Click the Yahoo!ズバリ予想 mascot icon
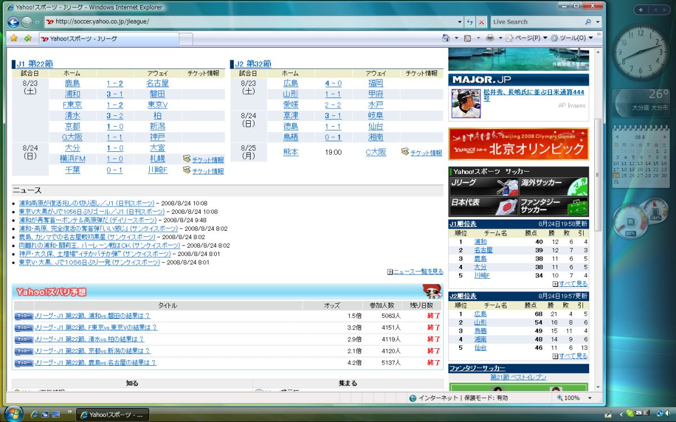Image resolution: width=676 pixels, height=422 pixels. tap(432, 291)
